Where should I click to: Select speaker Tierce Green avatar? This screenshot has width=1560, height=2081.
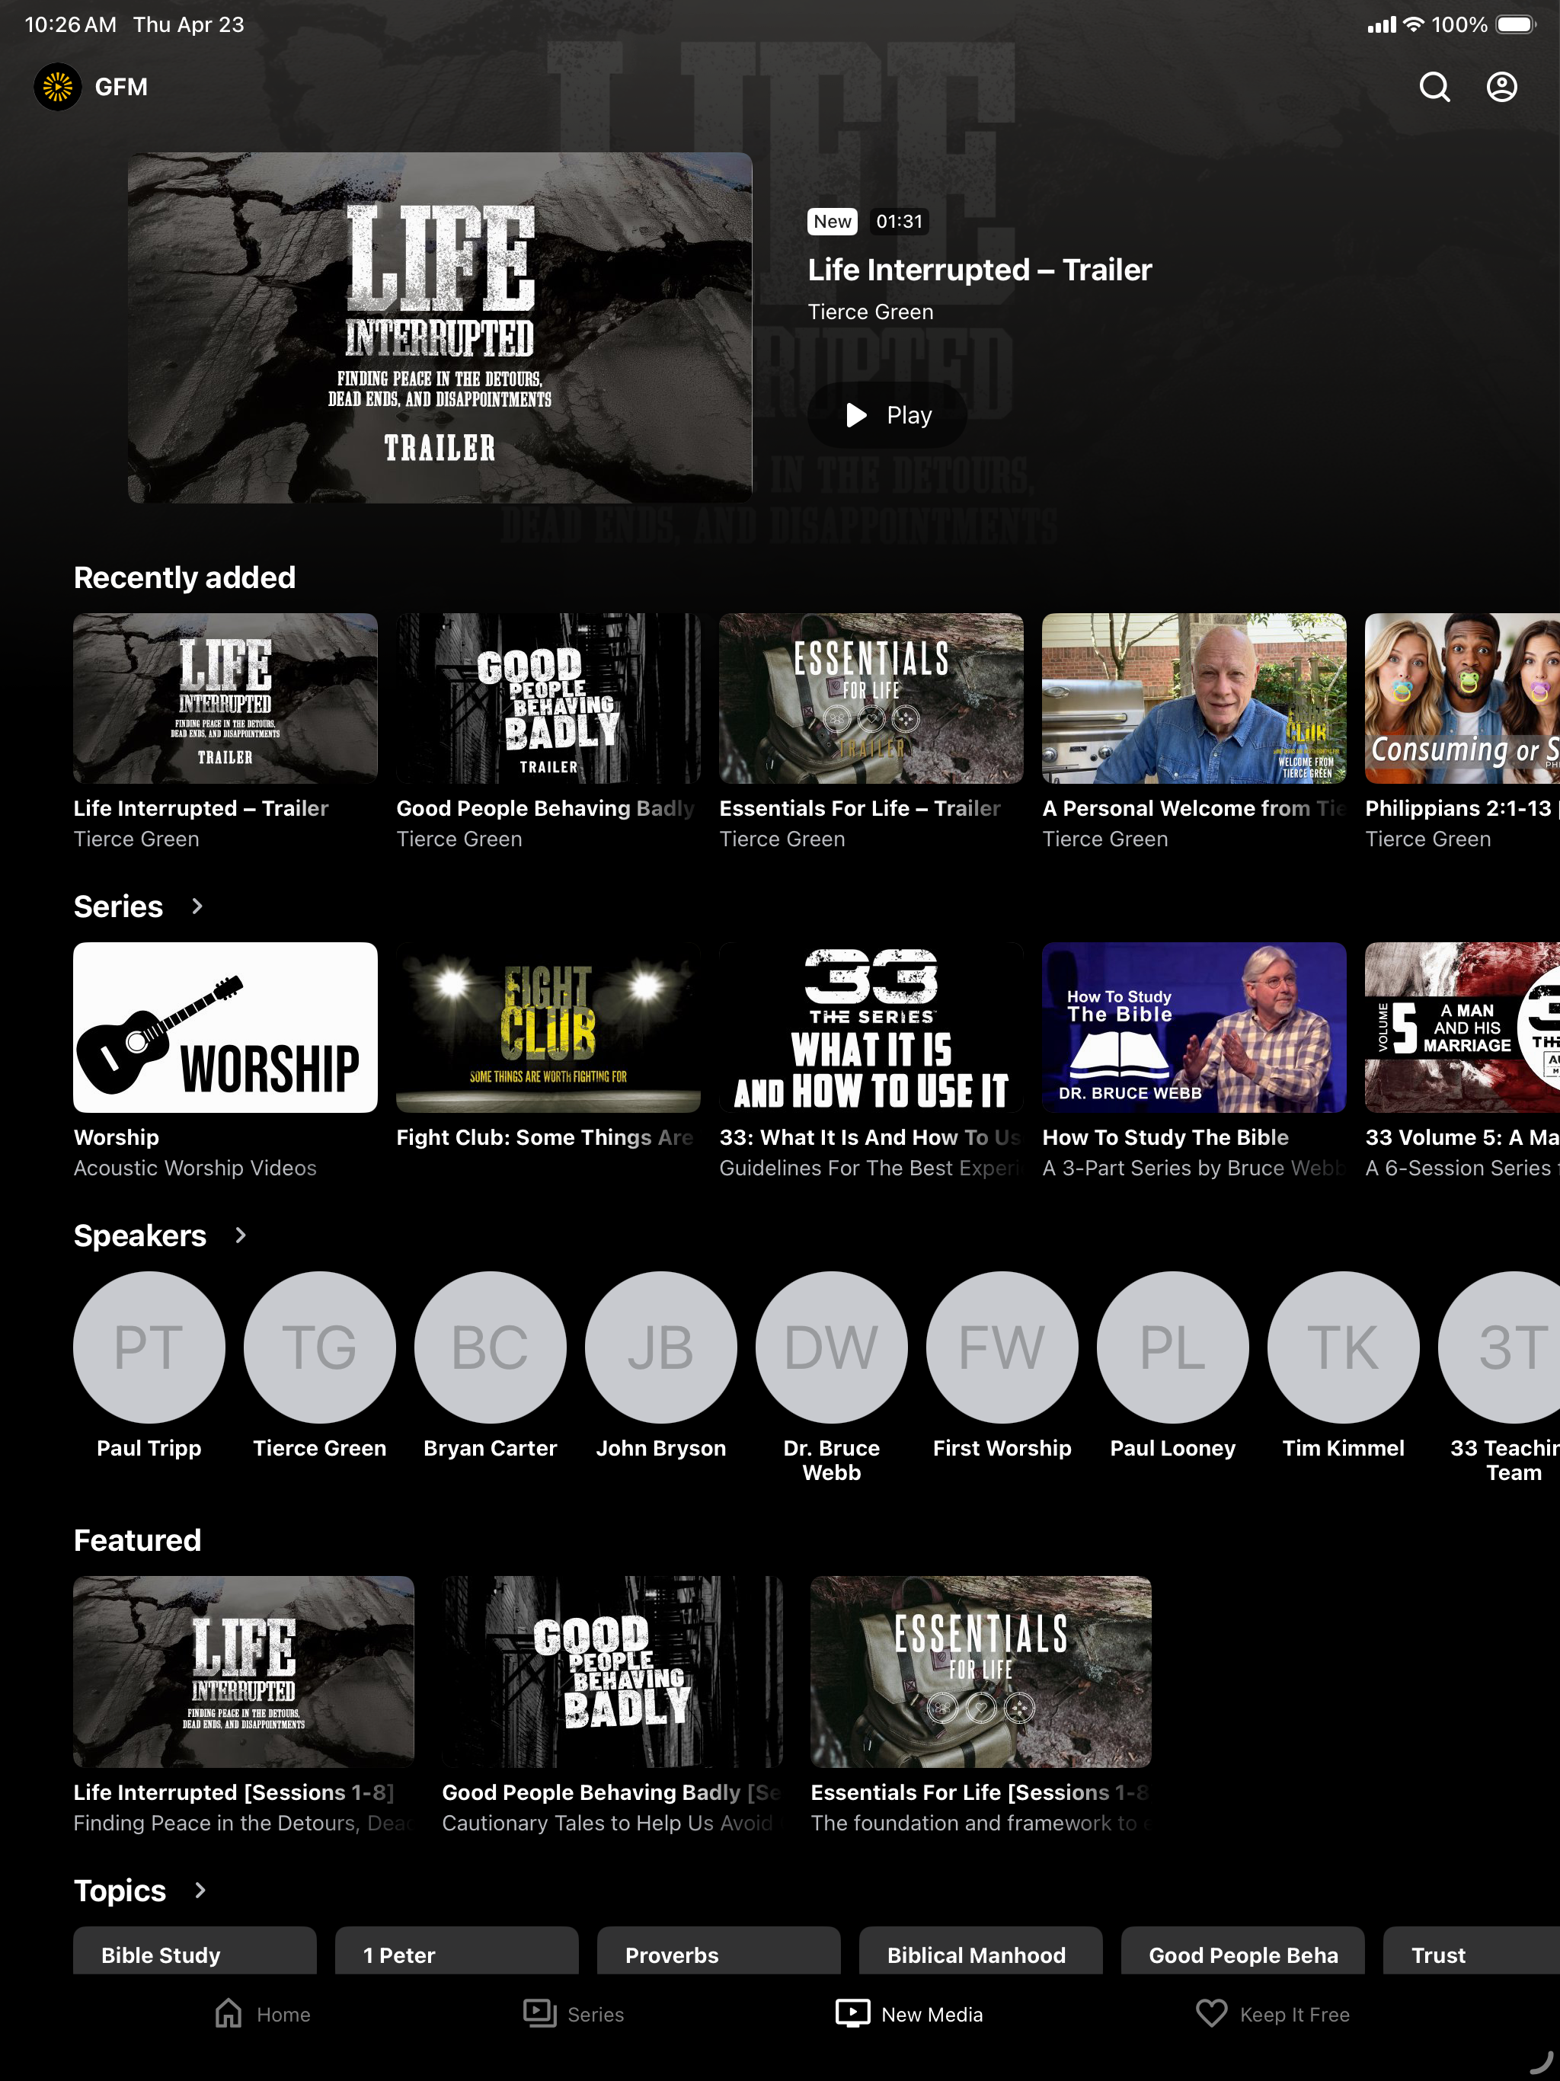pos(320,1347)
